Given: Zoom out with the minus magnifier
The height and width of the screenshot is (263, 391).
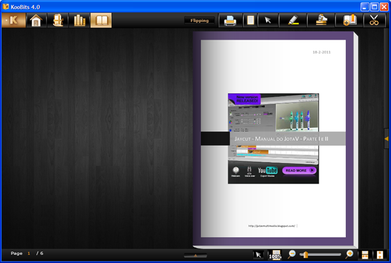Looking at the screenshot, I should coord(291,254).
